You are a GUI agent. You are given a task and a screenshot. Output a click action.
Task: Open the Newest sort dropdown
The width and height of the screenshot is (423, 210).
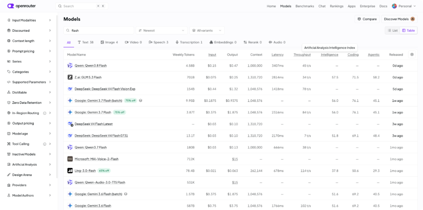coord(161,31)
